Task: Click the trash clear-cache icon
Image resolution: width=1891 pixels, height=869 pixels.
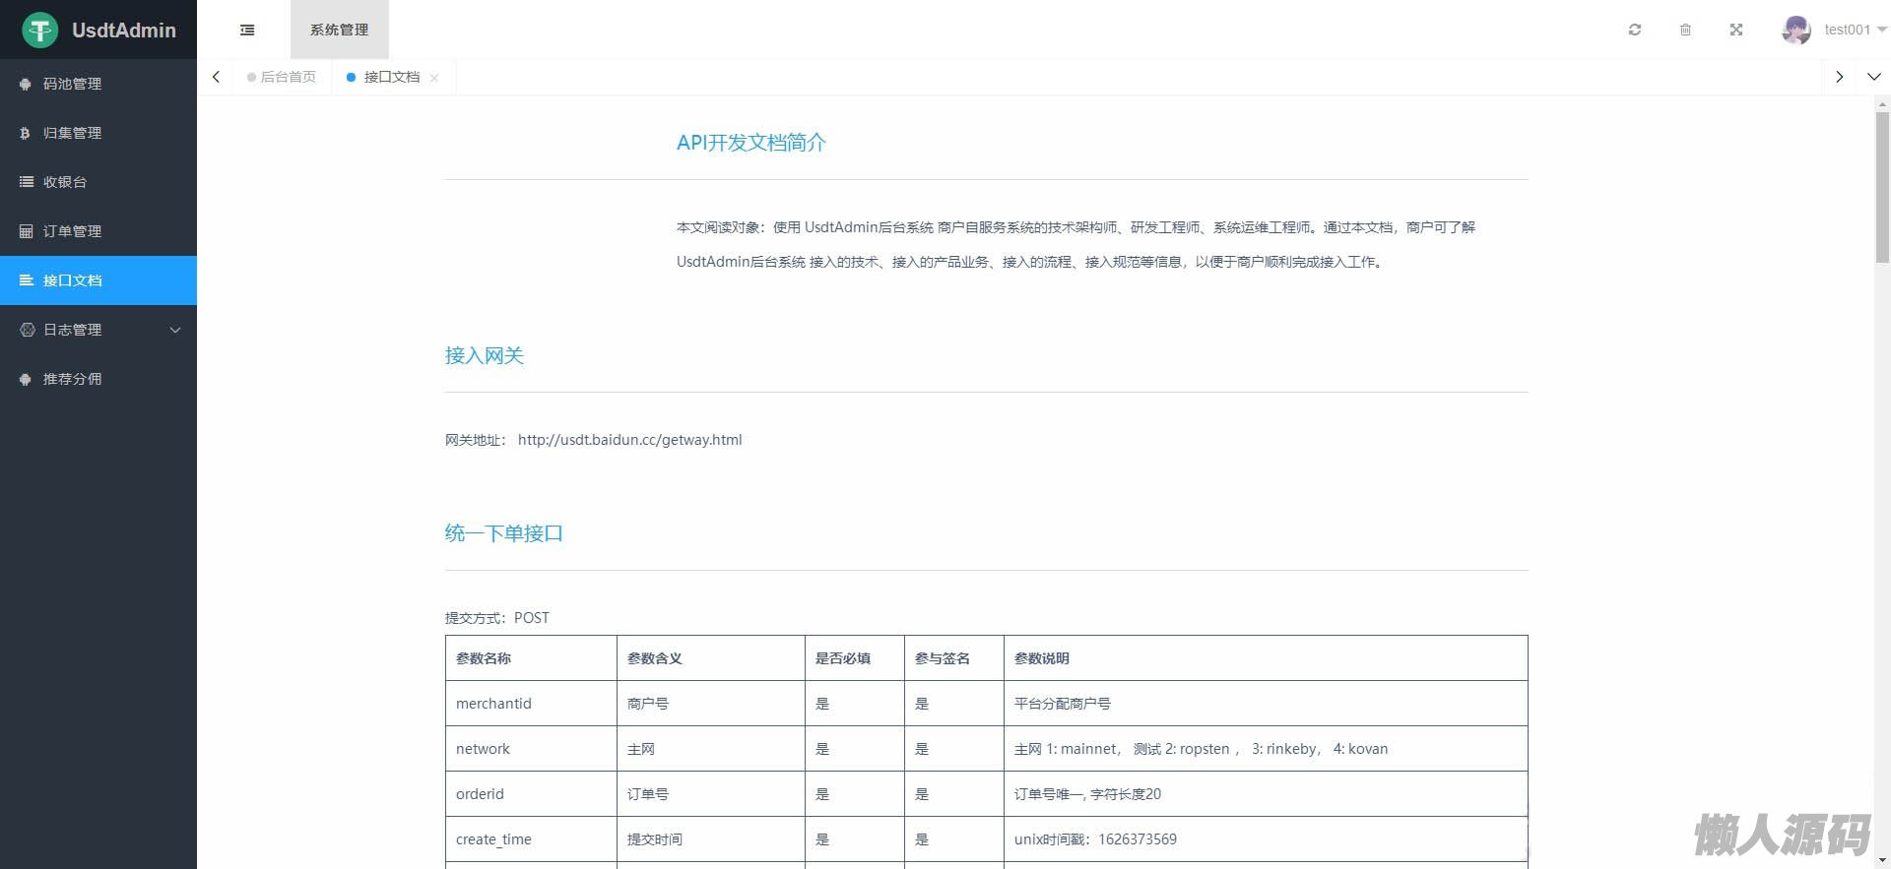Action: [1685, 30]
